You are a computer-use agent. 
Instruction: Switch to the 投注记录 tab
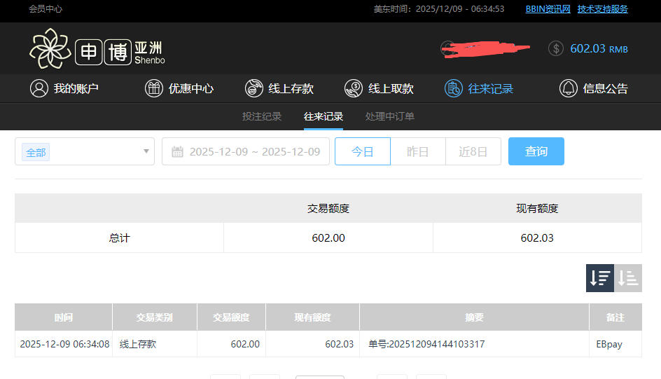pos(262,116)
